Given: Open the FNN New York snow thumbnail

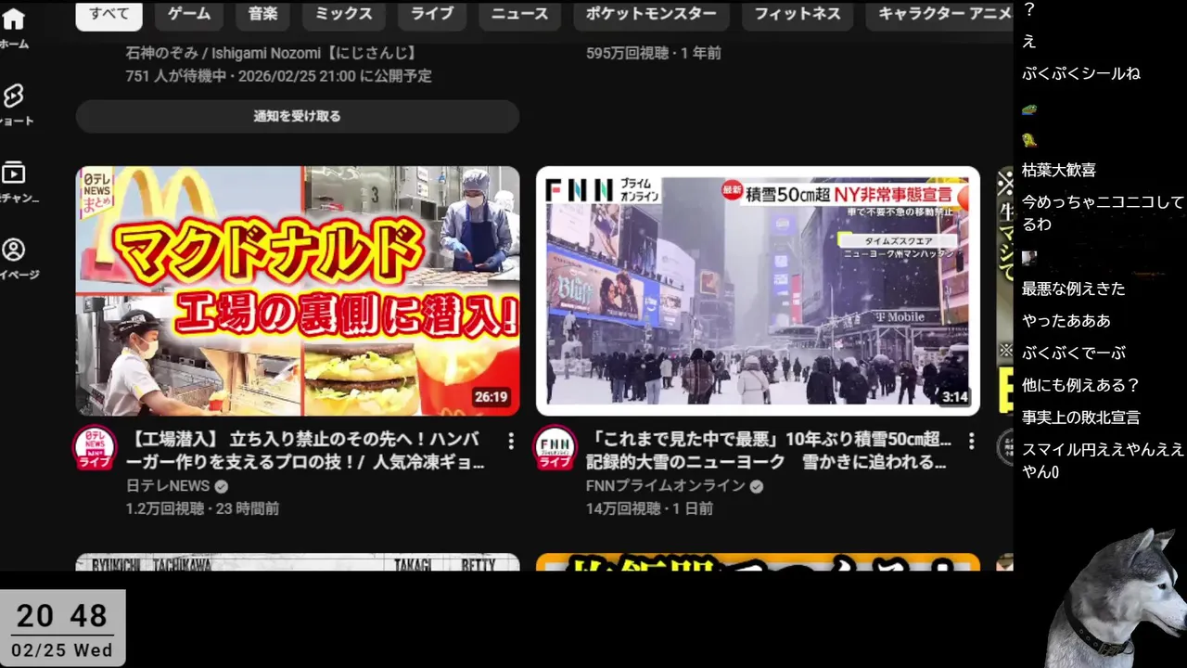Looking at the screenshot, I should pos(758,290).
